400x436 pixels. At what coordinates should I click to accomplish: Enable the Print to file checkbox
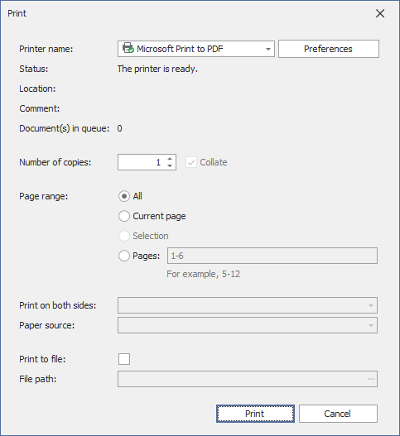click(124, 359)
